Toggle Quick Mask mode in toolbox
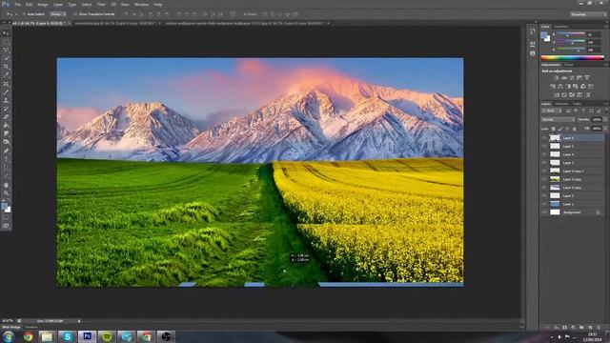This screenshot has width=610, height=343. point(6,218)
